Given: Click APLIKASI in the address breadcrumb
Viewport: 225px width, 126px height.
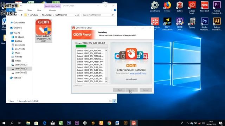Looking at the screenshot, I should pos(34,15).
